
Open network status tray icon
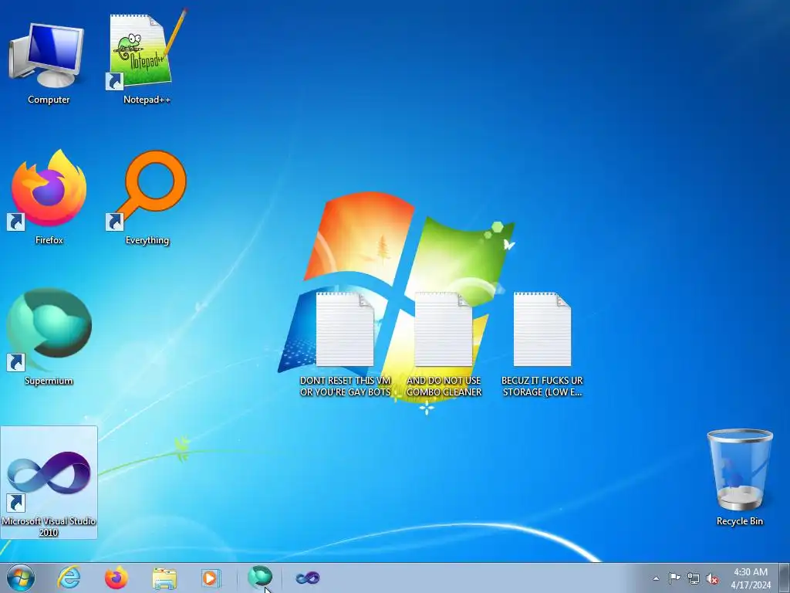(694, 578)
